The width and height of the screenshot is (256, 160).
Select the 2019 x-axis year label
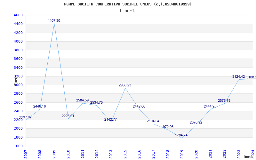182,154
